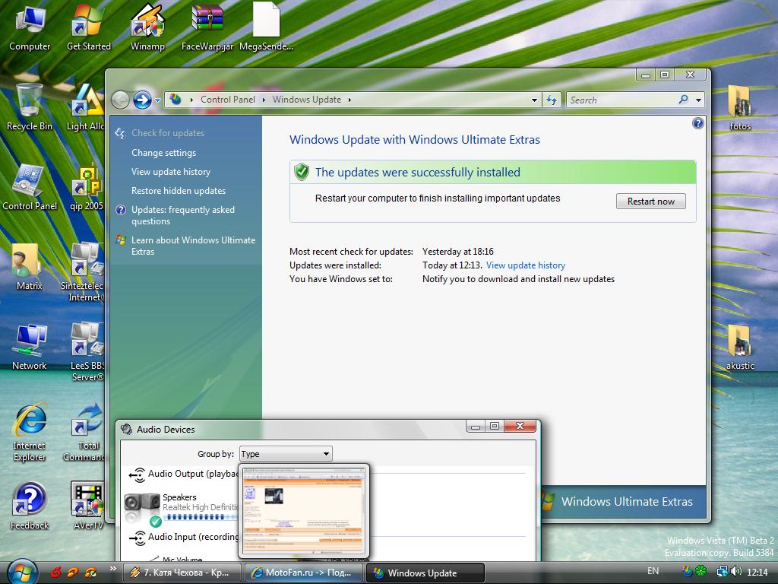
Task: Open the LeeS BBS Server shortcut
Action: pyautogui.click(x=87, y=352)
